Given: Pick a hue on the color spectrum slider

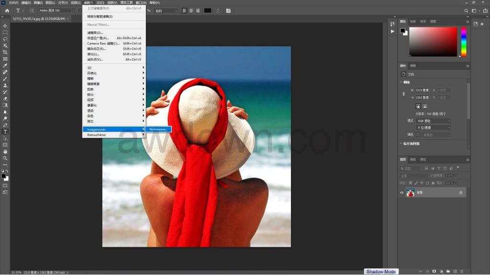Looking at the screenshot, I should (463, 41).
